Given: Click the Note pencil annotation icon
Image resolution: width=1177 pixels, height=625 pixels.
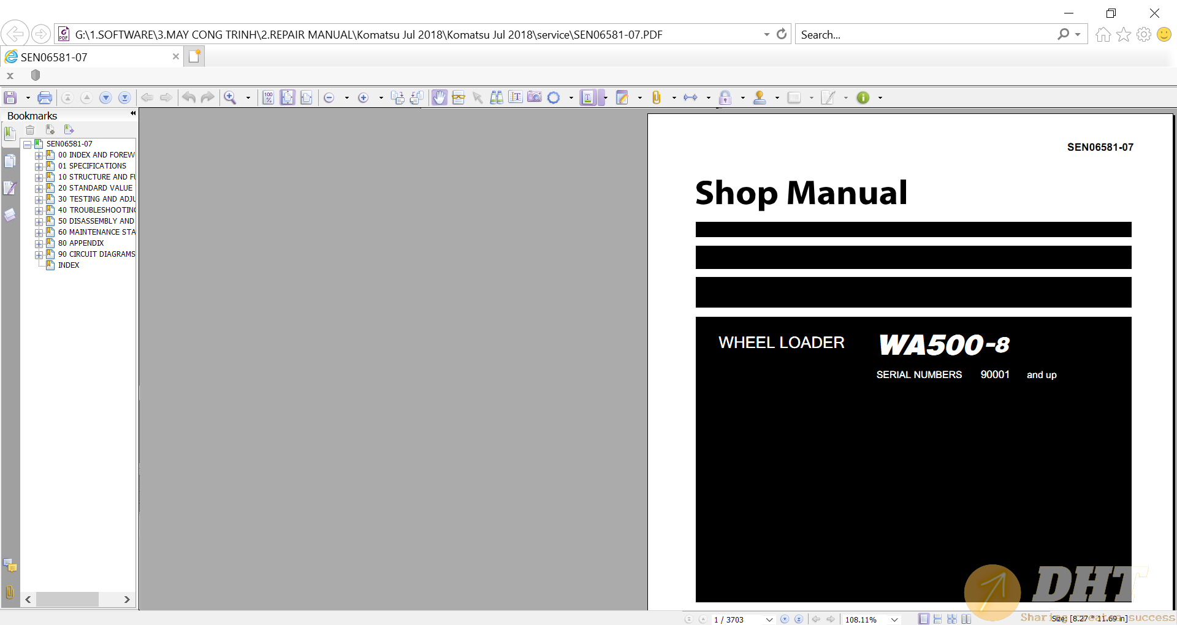Looking at the screenshot, I should [x=622, y=97].
